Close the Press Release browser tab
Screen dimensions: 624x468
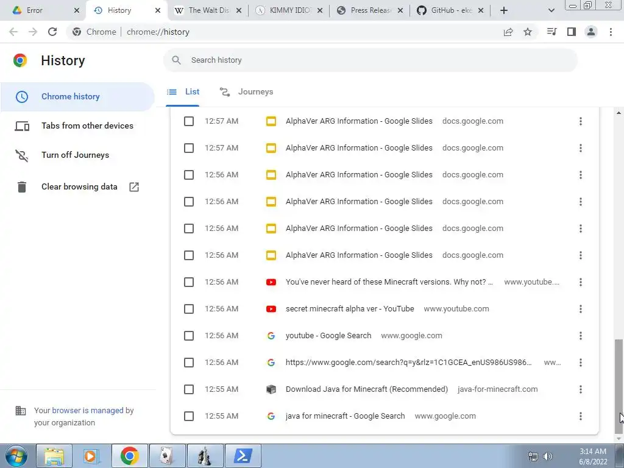pyautogui.click(x=400, y=10)
